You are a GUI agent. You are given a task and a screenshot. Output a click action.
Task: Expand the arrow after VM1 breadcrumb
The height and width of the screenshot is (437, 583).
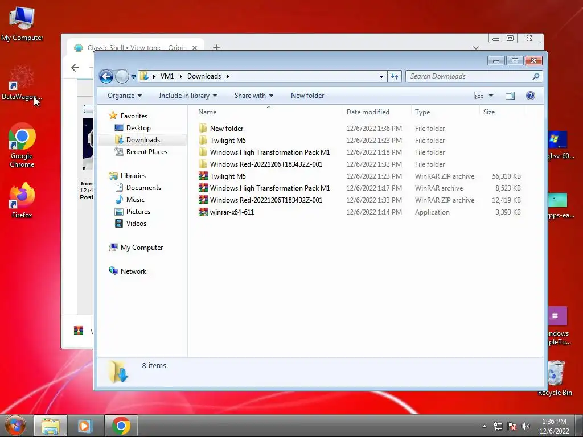(180, 77)
